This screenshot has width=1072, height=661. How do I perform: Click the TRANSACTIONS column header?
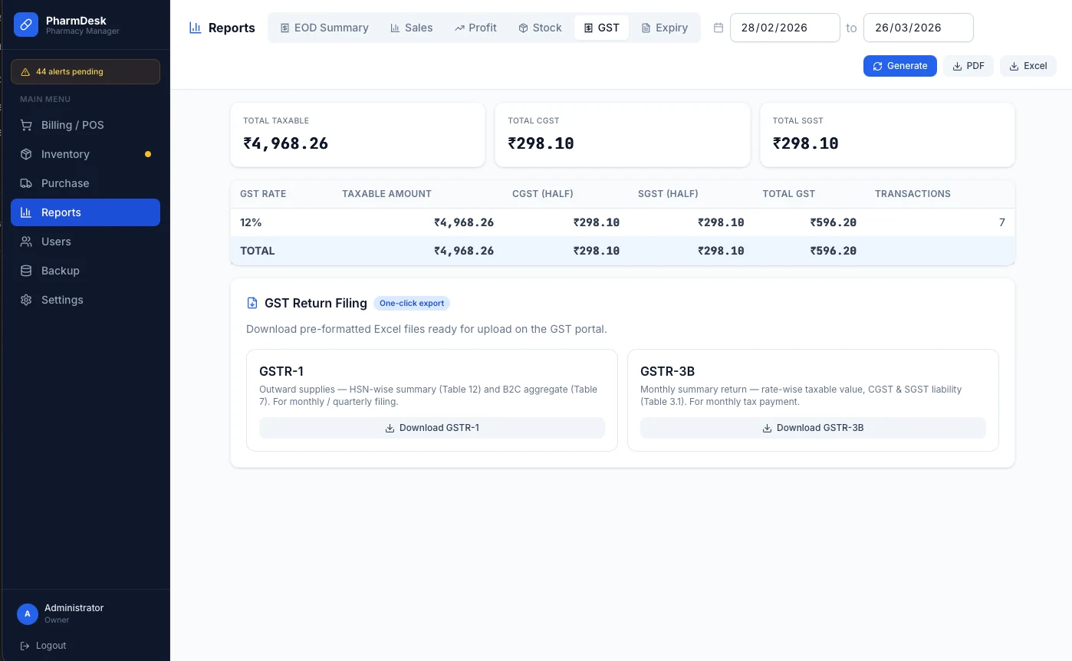pyautogui.click(x=913, y=194)
